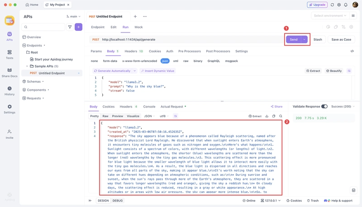Search within the response body
The image size is (362, 207).
click(x=281, y=116)
